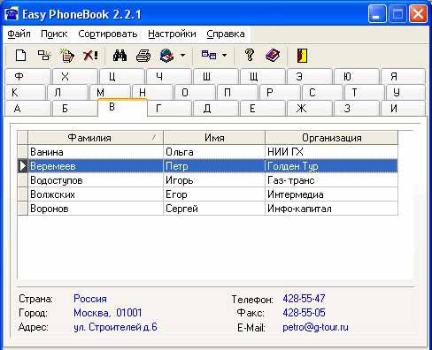Switch to the С letter tab

[322, 93]
